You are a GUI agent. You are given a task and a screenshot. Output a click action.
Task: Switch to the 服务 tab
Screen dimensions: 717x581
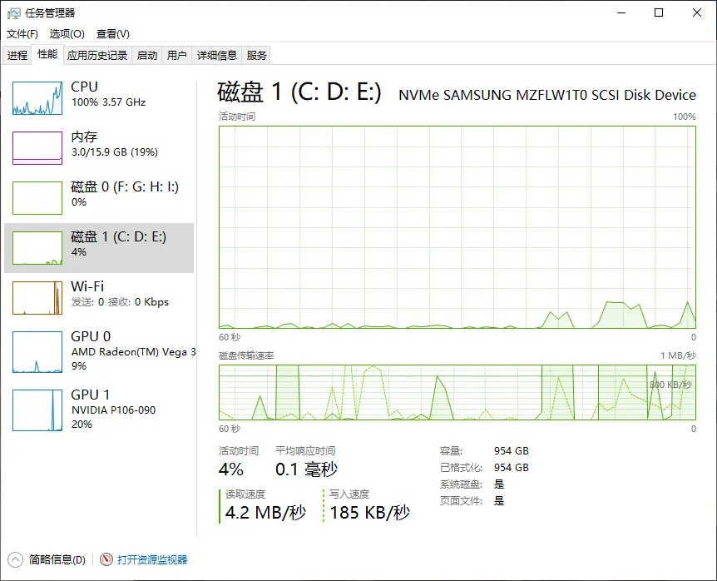point(256,56)
